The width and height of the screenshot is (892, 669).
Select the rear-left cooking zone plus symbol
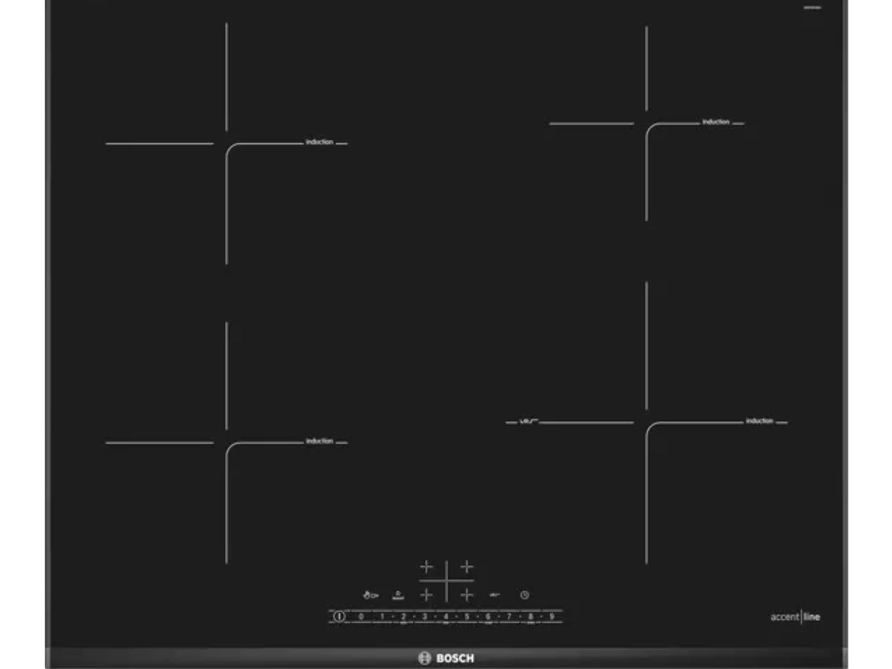pyautogui.click(x=426, y=567)
